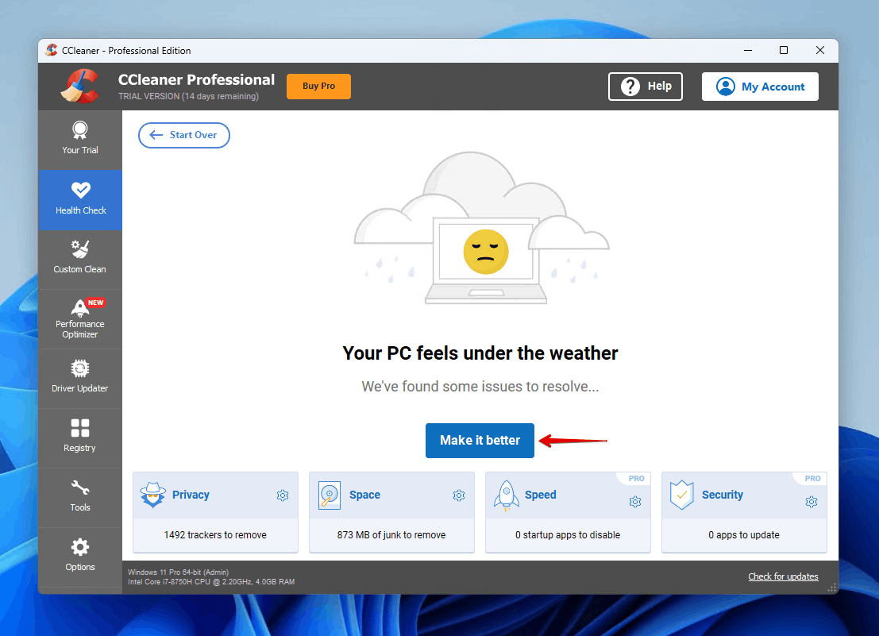879x636 pixels.
Task: Click the Space card settings gear
Action: [459, 495]
